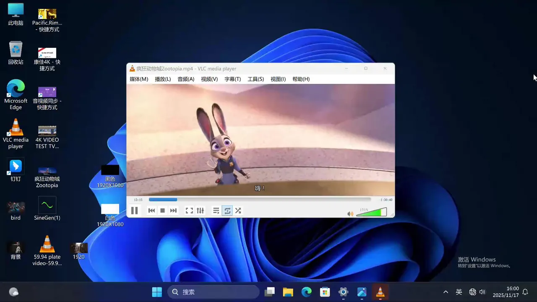
Task: Select the 1920 desktop image file
Action: coord(78,251)
